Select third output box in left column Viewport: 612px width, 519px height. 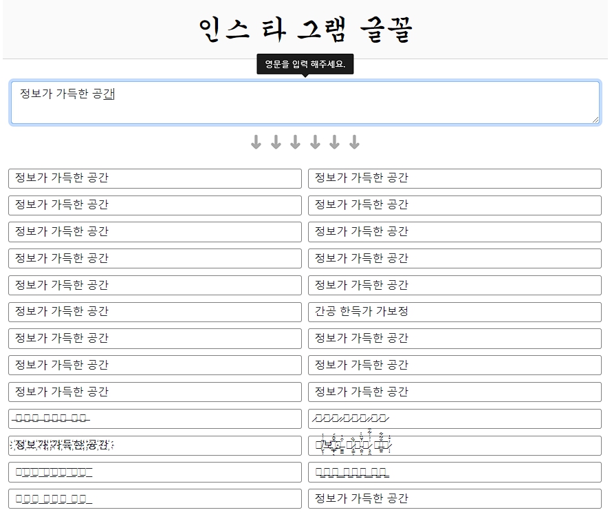tap(155, 232)
